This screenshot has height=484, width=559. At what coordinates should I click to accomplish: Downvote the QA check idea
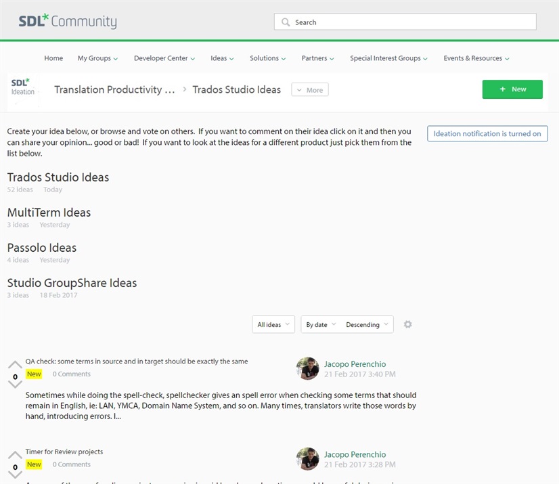[x=15, y=384]
